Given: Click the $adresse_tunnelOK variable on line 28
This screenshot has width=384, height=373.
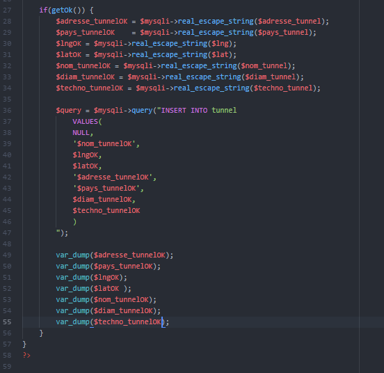Looking at the screenshot, I should coord(92,22).
